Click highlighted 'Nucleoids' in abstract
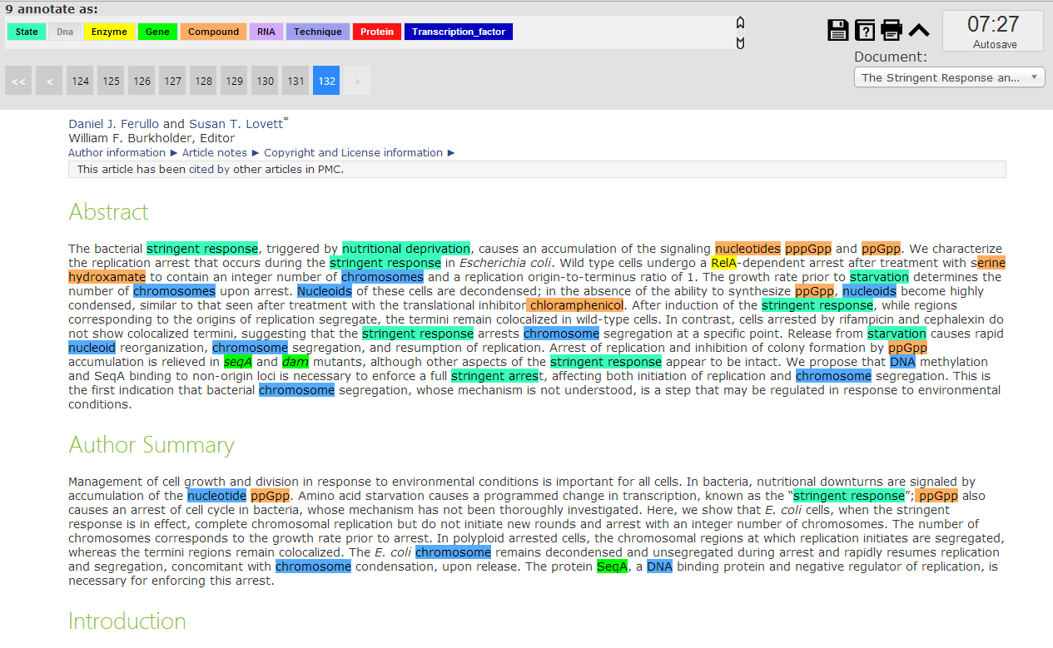 (x=325, y=291)
